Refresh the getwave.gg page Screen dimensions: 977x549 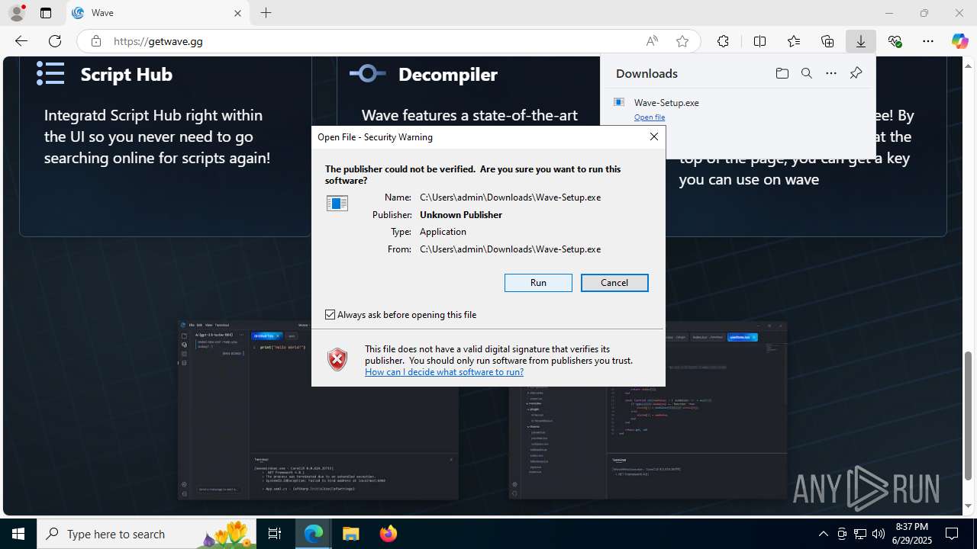click(55, 41)
